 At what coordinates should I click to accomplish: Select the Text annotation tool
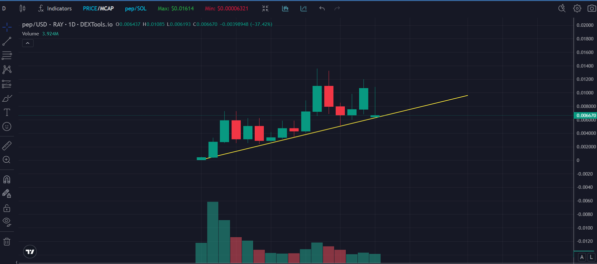[7, 112]
